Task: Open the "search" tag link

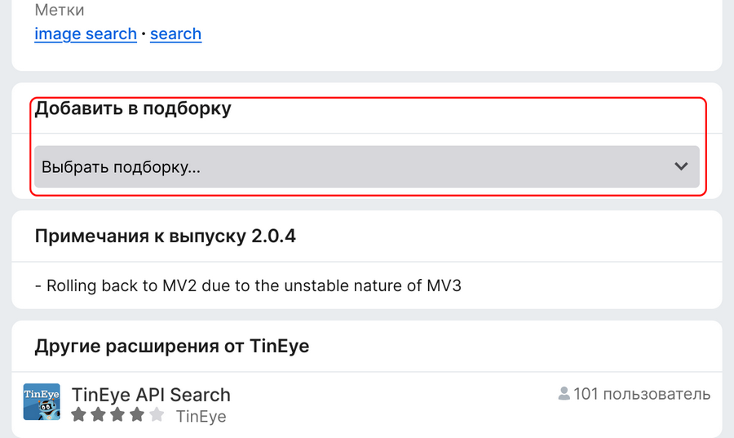Action: 175,33
